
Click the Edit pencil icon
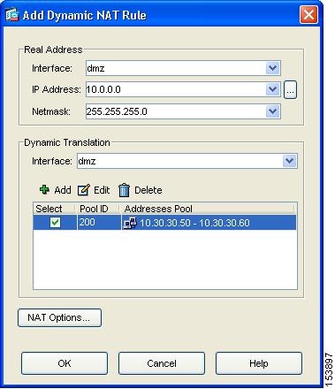tap(84, 190)
